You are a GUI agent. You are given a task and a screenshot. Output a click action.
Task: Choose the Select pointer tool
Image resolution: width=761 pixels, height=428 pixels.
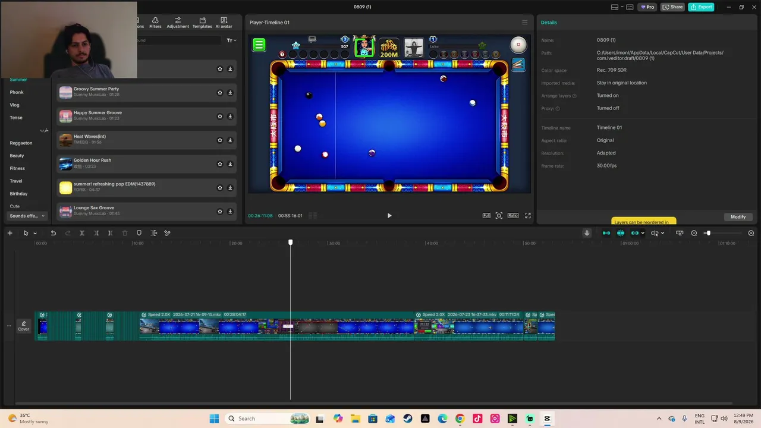tap(26, 233)
